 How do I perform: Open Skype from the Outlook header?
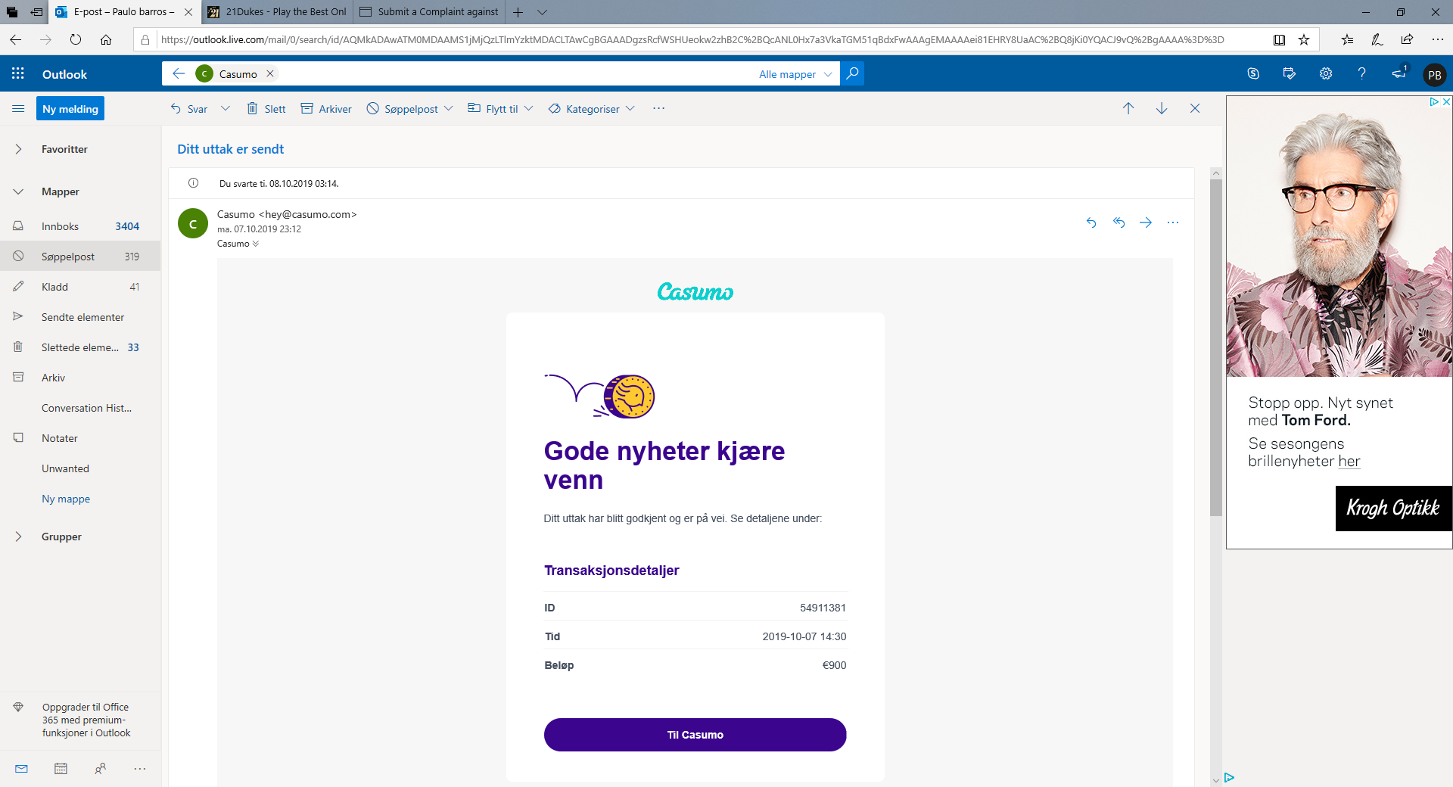(1253, 73)
